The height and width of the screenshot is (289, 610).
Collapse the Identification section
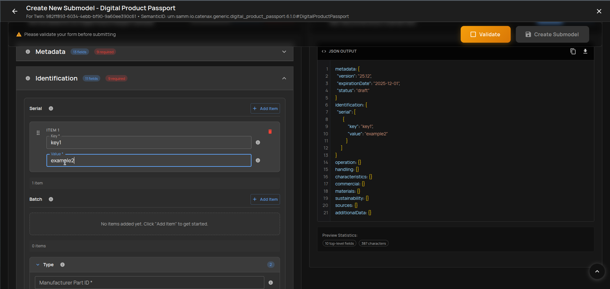tap(284, 78)
